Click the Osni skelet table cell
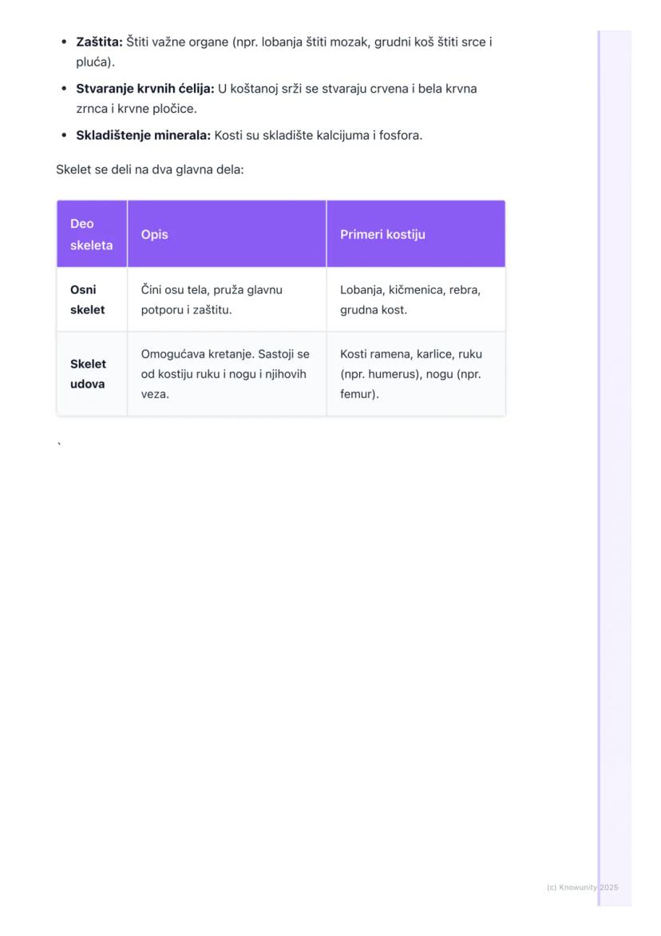The width and height of the screenshot is (661, 936). 88,299
